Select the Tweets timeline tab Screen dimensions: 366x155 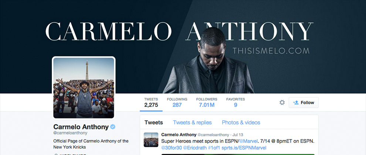[153, 123]
